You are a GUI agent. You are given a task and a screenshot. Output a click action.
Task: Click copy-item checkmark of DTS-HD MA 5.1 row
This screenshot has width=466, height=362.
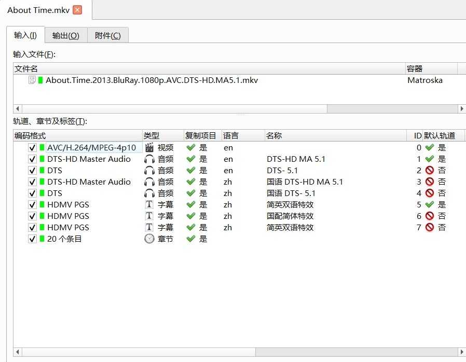(x=191, y=159)
